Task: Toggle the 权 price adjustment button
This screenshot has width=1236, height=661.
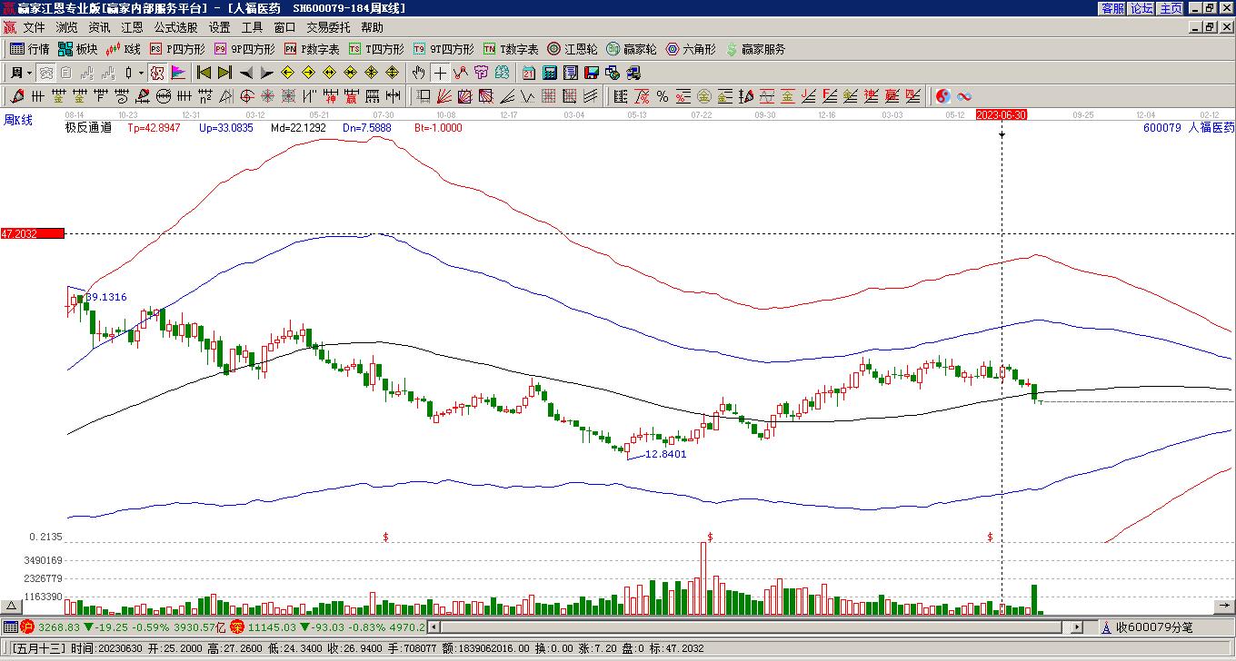Action: click(156, 73)
